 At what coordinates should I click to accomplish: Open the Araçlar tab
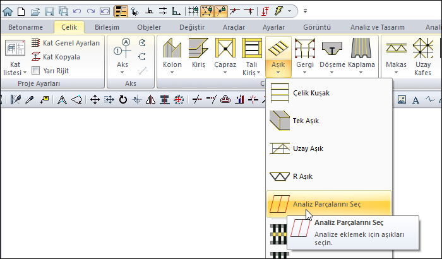point(234,27)
